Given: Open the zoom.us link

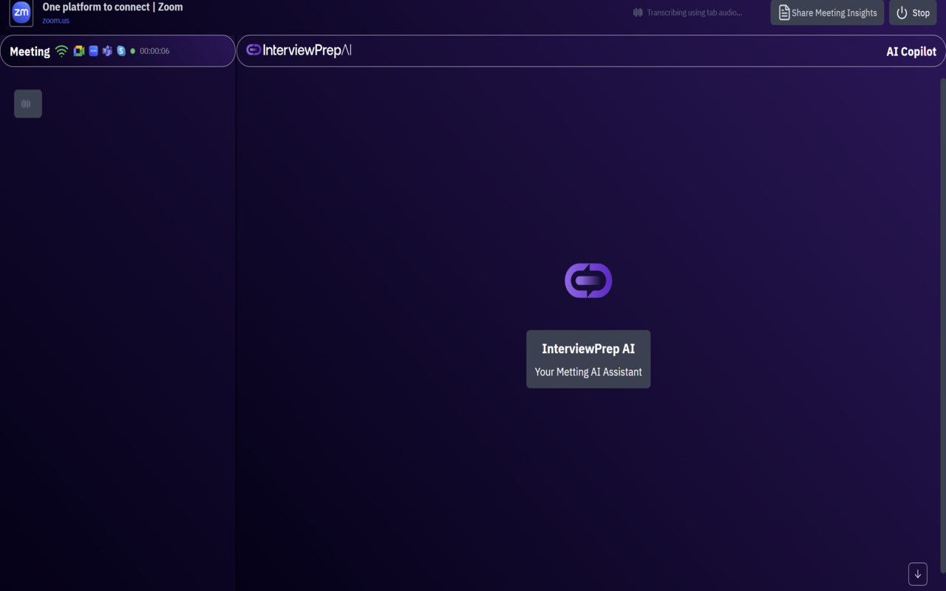Looking at the screenshot, I should (55, 21).
